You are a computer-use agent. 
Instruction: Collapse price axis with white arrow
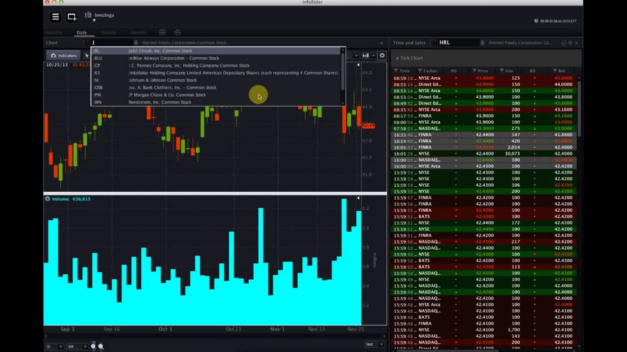click(x=358, y=65)
